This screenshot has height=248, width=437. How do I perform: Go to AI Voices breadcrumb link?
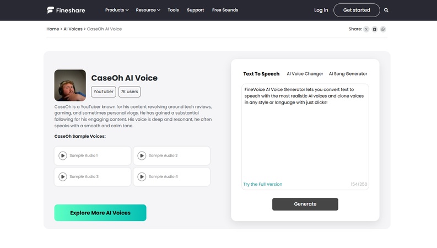pyautogui.click(x=73, y=29)
